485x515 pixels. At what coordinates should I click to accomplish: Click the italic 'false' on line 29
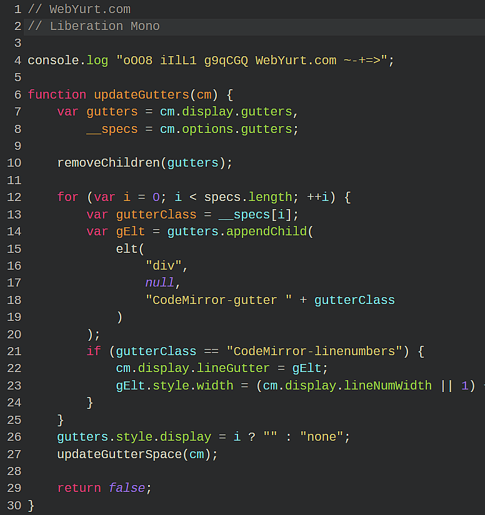[127, 488]
